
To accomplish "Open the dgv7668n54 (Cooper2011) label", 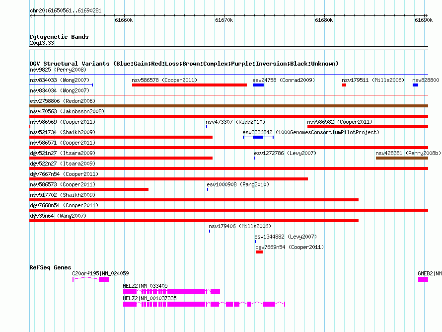I will (x=64, y=205).
